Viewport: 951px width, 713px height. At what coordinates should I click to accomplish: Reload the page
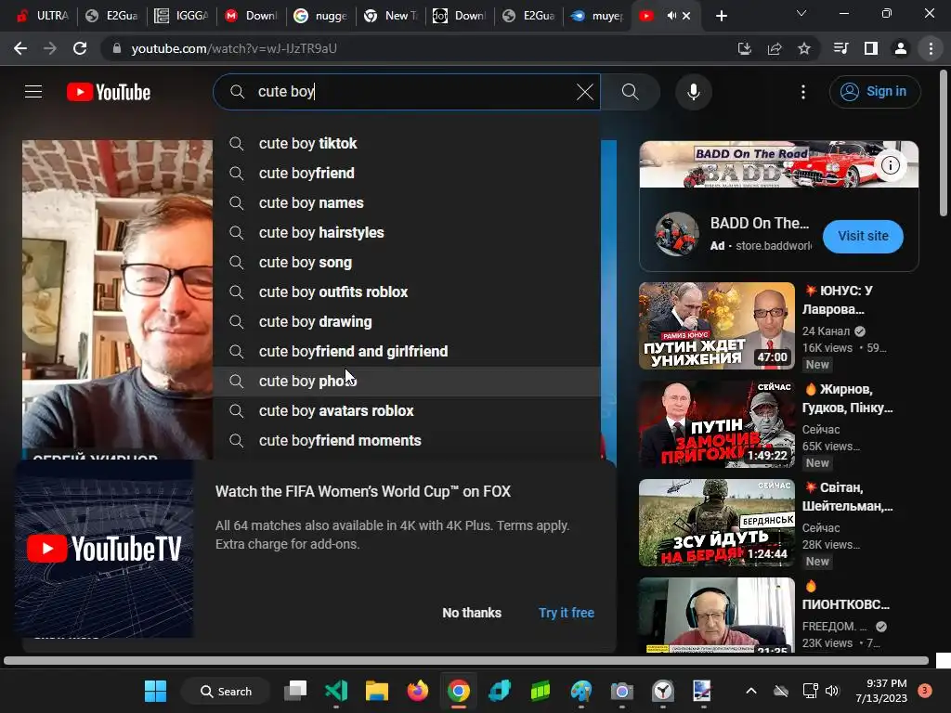coord(80,48)
